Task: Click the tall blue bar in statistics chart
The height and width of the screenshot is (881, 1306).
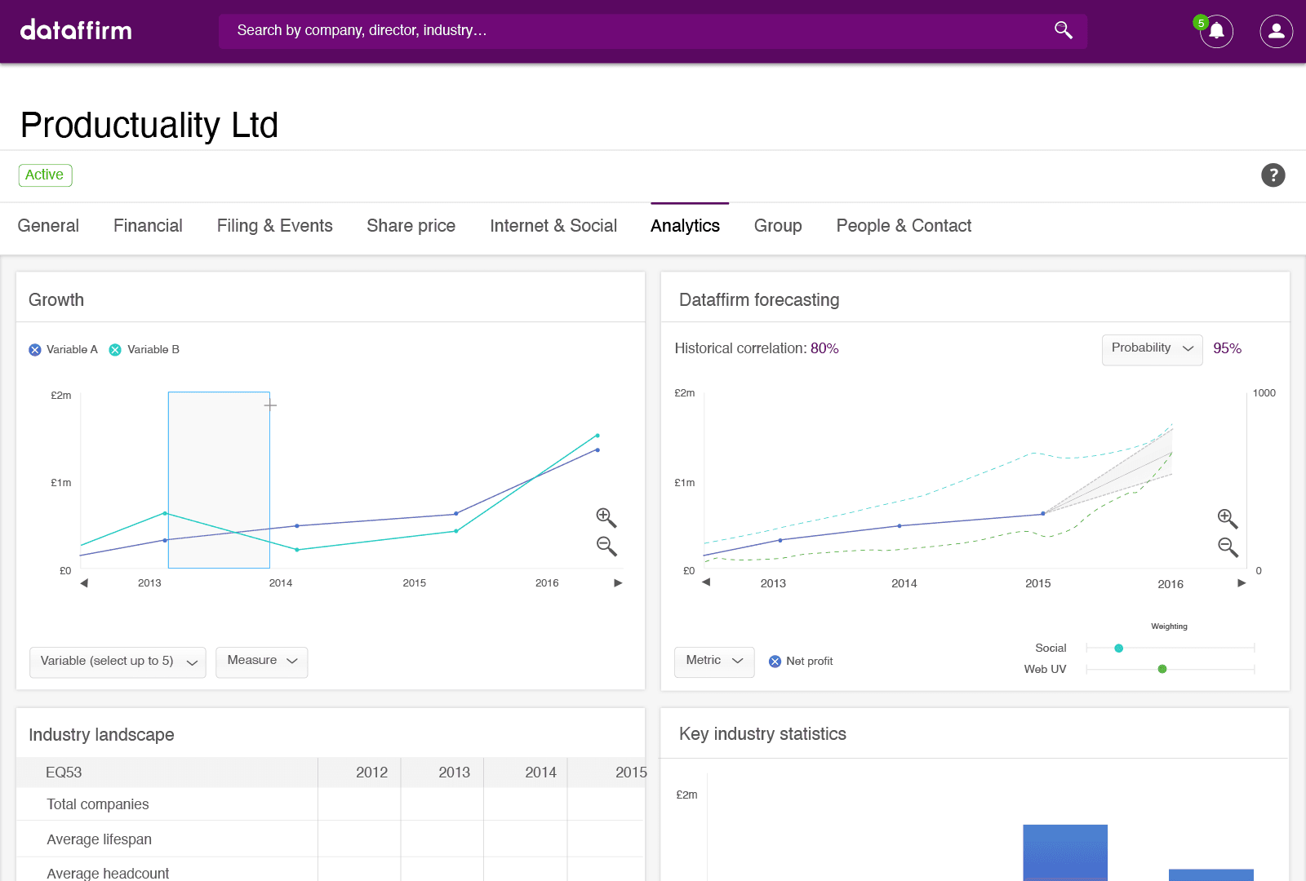Action: (1065, 852)
